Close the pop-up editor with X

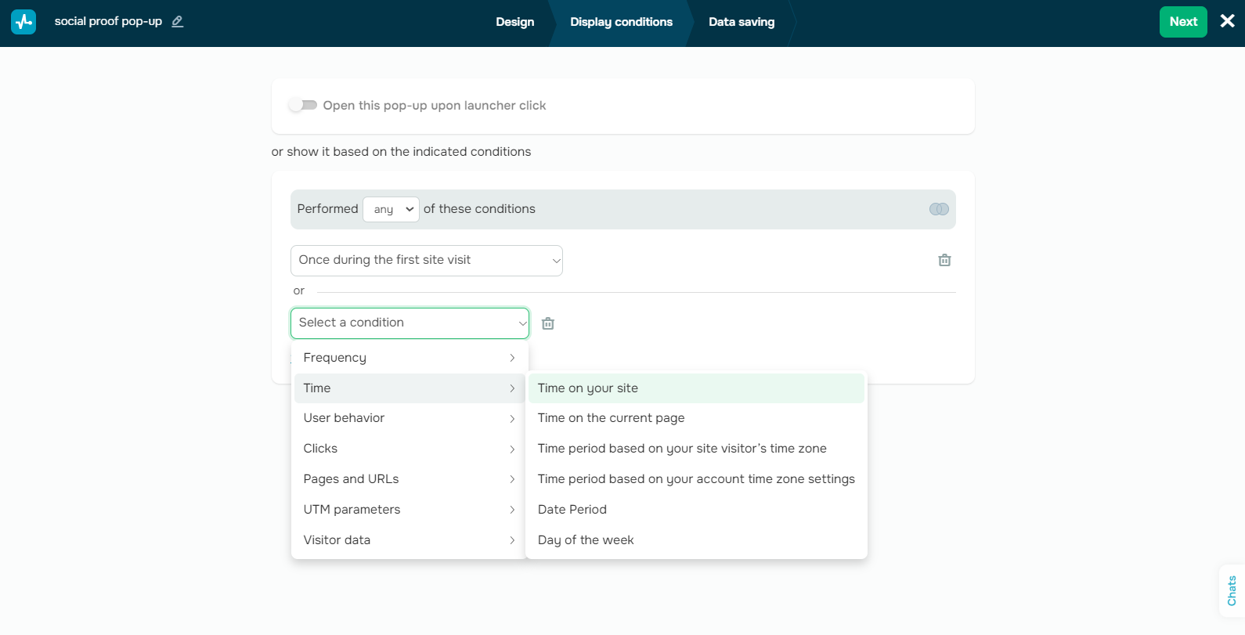click(1227, 22)
